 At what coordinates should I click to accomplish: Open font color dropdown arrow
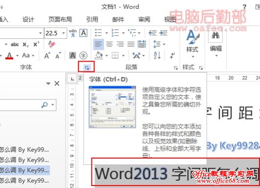[x=17, y=55]
